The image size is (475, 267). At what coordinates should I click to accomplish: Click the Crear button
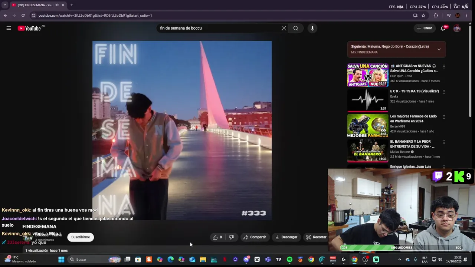click(x=424, y=28)
